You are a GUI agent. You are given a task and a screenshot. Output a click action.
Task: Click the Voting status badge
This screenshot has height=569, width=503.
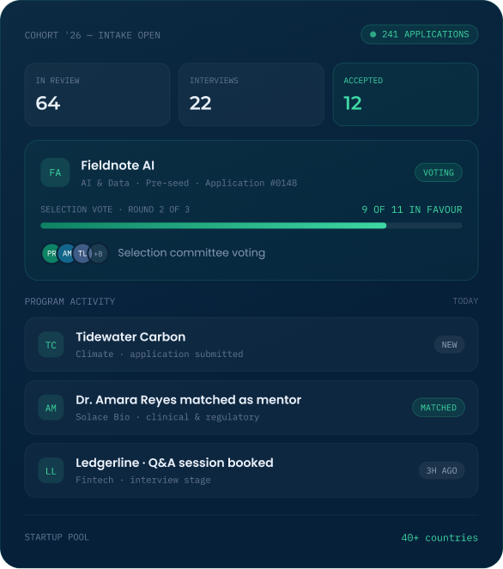(439, 173)
